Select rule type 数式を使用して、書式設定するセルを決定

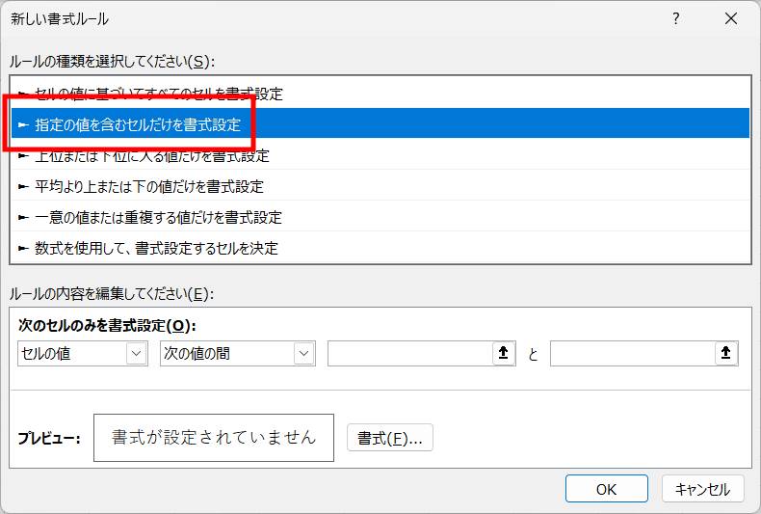[380, 248]
